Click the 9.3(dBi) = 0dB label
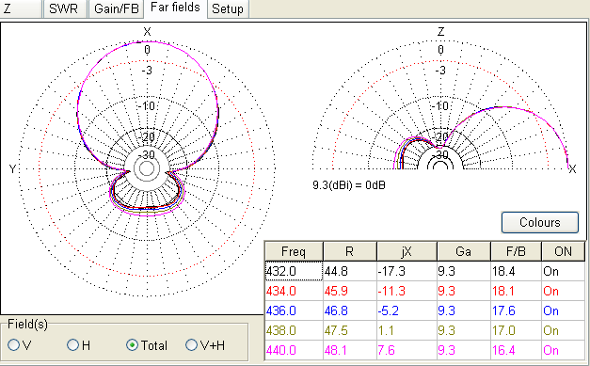Viewport: 590px width, 366px height. tap(349, 185)
